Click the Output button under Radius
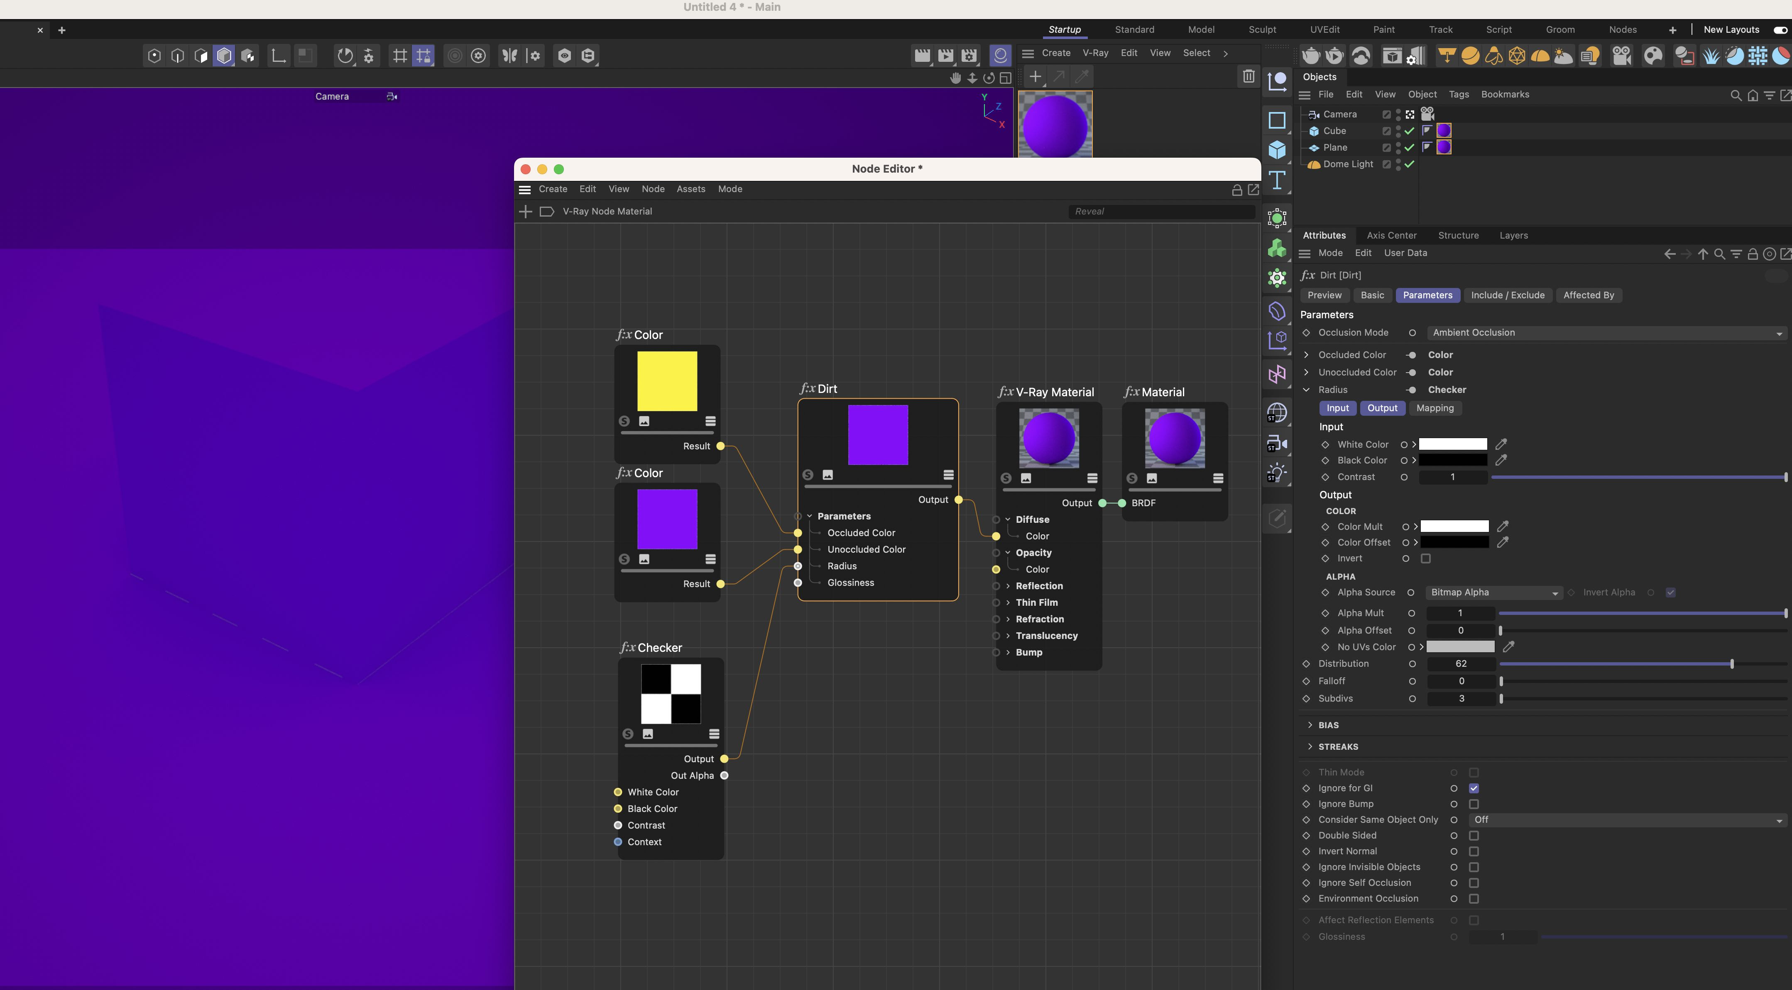The image size is (1792, 990). point(1381,409)
